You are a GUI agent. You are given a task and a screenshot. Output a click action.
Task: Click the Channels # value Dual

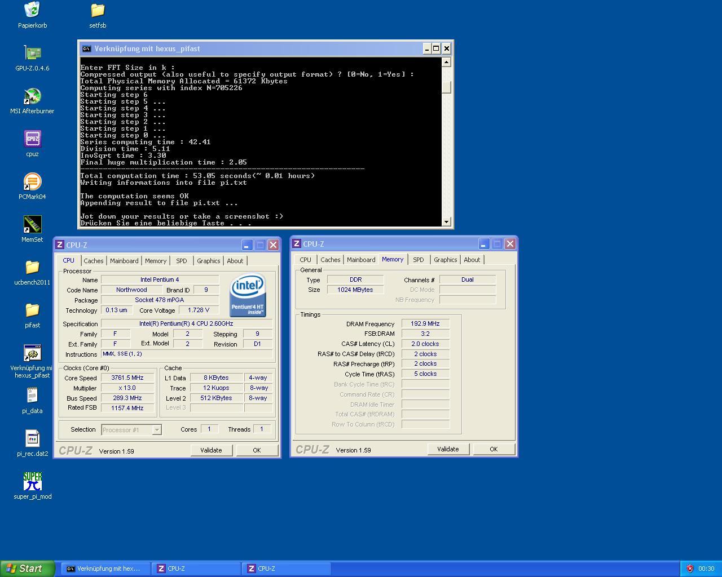point(468,279)
